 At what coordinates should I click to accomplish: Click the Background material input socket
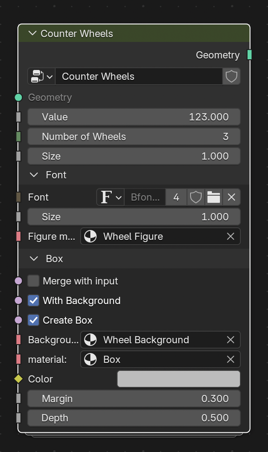coord(18,340)
